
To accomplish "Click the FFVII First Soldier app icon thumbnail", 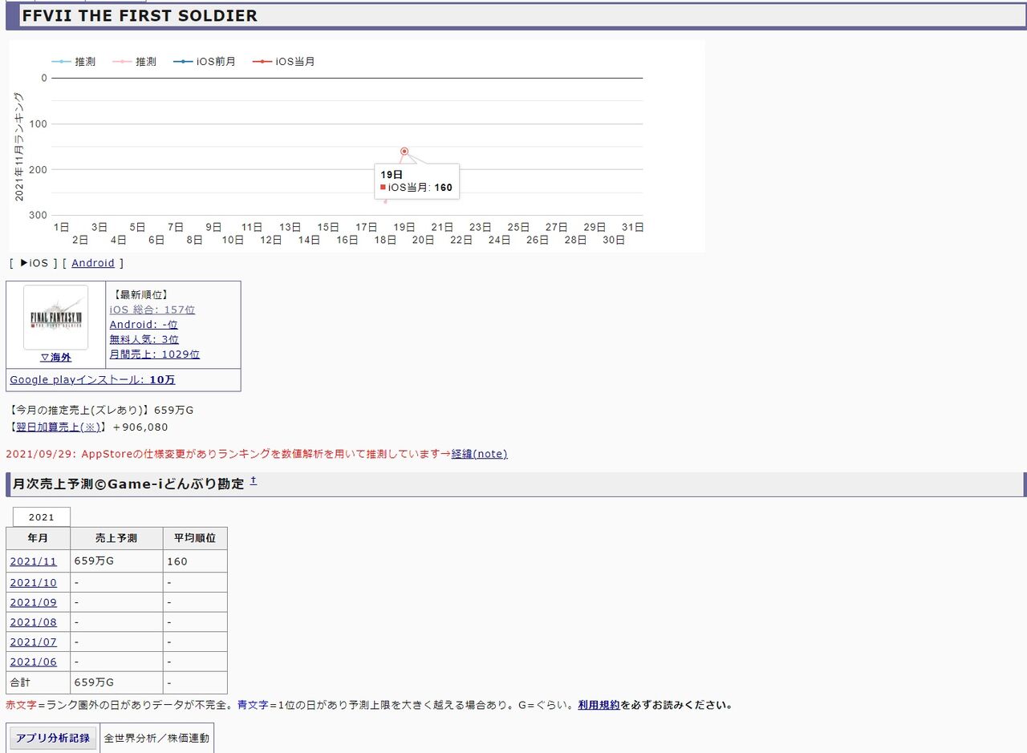I will click(55, 318).
